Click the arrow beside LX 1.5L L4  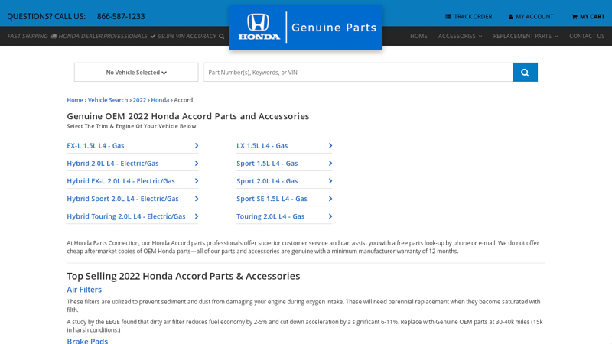click(330, 145)
